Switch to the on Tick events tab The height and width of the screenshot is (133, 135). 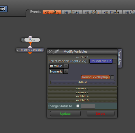click(92, 12)
